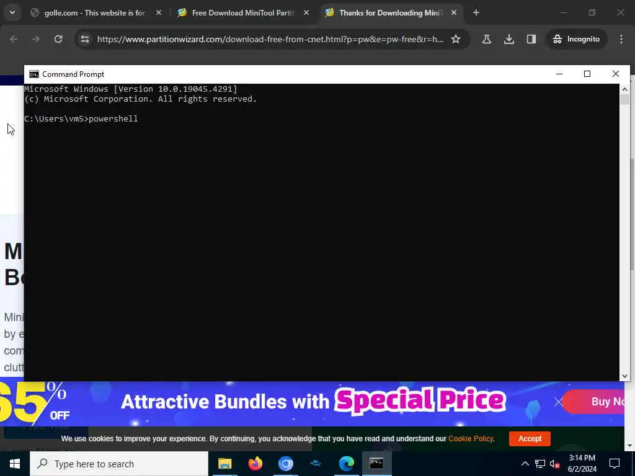Click the browser page scrollbar thumb
Viewport: 635px width, 476px height.
(632, 214)
